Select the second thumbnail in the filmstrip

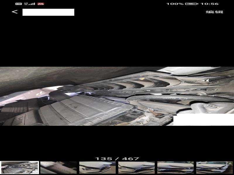pos(58,167)
